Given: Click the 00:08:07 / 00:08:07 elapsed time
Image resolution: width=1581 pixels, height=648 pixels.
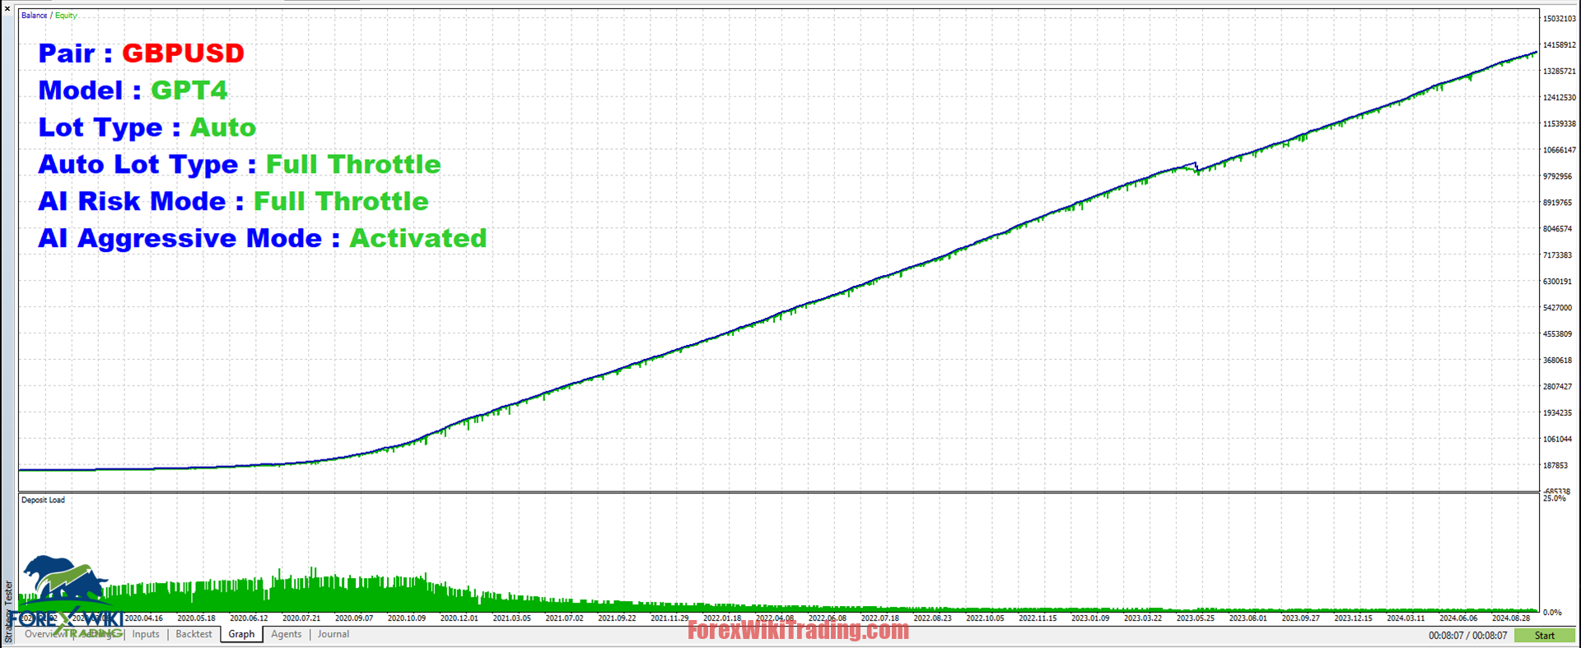Looking at the screenshot, I should (x=1468, y=636).
